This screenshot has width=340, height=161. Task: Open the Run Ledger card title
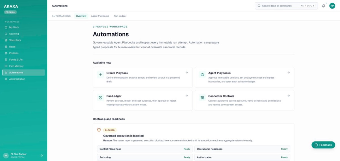coord(114,96)
